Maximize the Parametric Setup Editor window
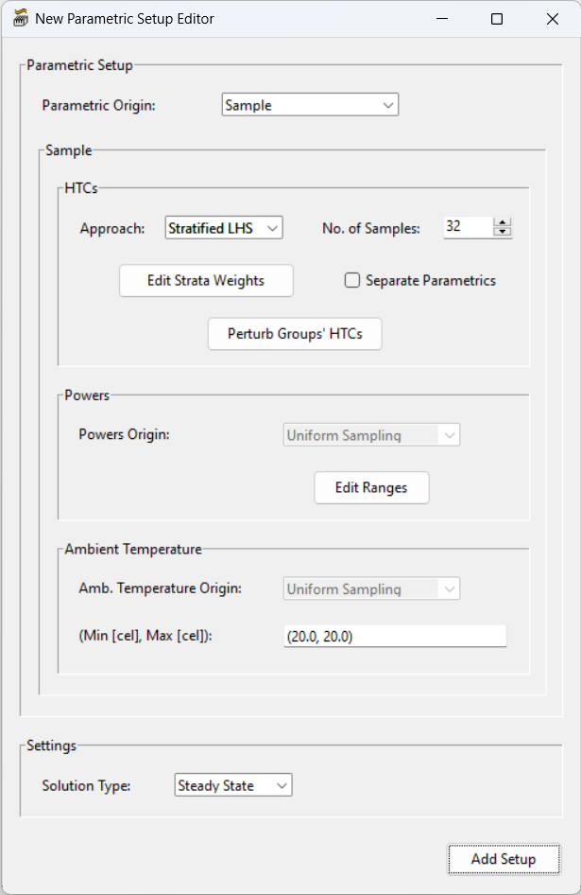Viewport: 581px width, 895px height. click(497, 19)
